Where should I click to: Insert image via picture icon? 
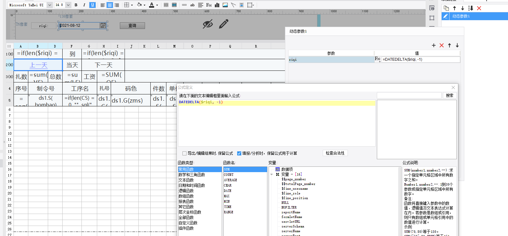coord(225,5)
